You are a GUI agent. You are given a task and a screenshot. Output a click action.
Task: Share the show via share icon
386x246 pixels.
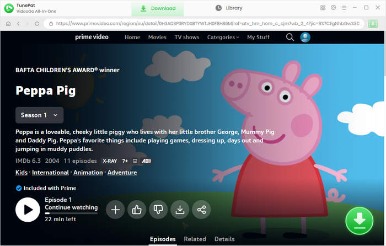pos(201,210)
